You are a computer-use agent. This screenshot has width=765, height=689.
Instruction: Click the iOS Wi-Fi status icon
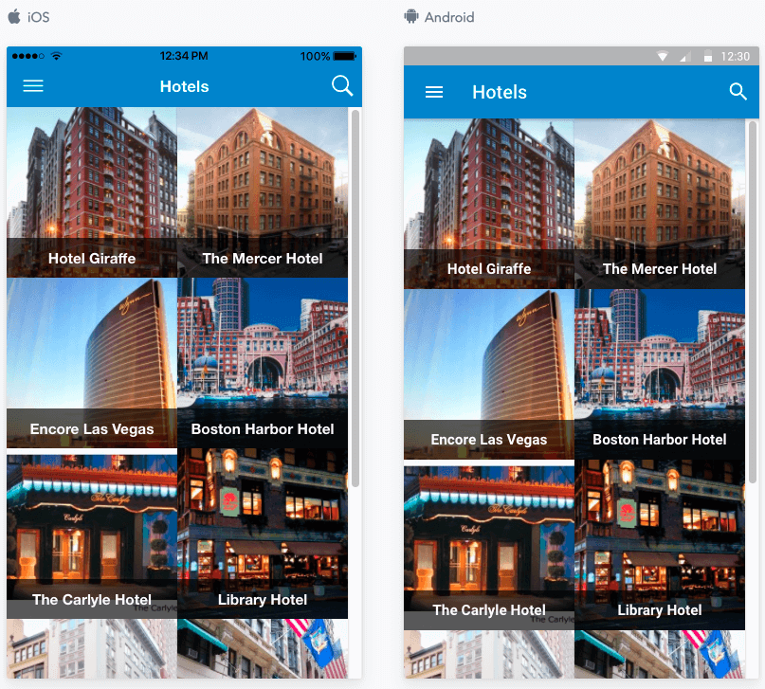click(x=57, y=56)
